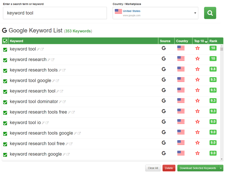
Task: Click the scrollbar up arrow
Action: pyautogui.click(x=222, y=46)
